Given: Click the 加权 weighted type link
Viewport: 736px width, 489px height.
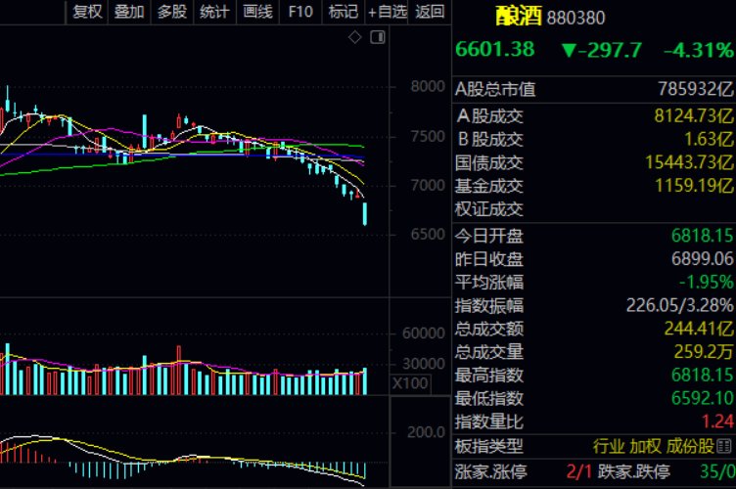Looking at the screenshot, I should click(x=645, y=446).
